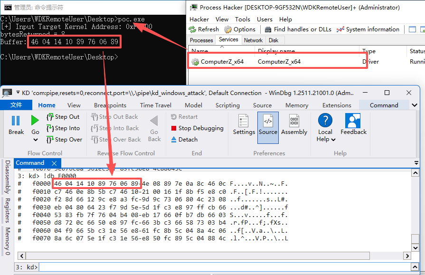
Task: Click the window layout icon in Process Hacker
Action: point(412,29)
